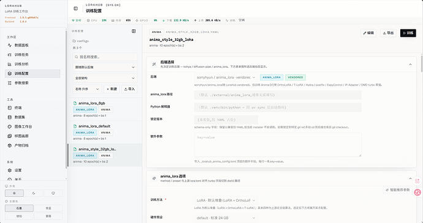Click the download speed status indicator
The image size is (423, 223).
[x=175, y=20]
